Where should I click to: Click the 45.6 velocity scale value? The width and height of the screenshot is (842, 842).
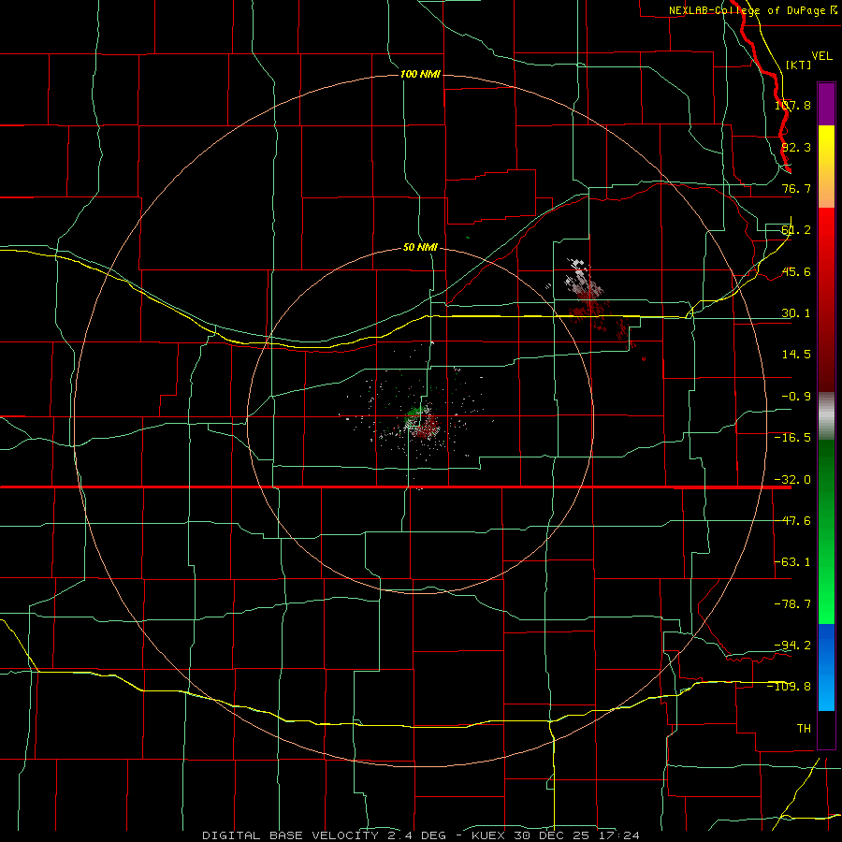[x=796, y=271]
